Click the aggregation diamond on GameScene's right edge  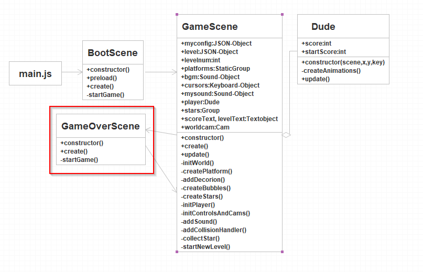tap(286, 135)
